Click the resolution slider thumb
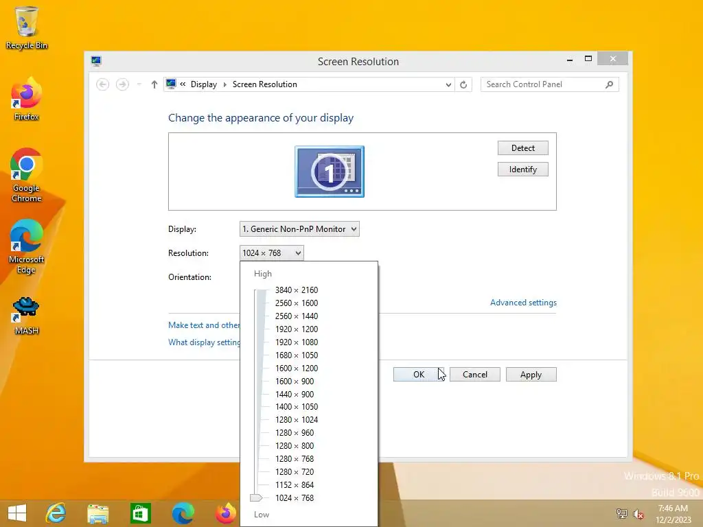This screenshot has width=703, height=527. (x=256, y=498)
